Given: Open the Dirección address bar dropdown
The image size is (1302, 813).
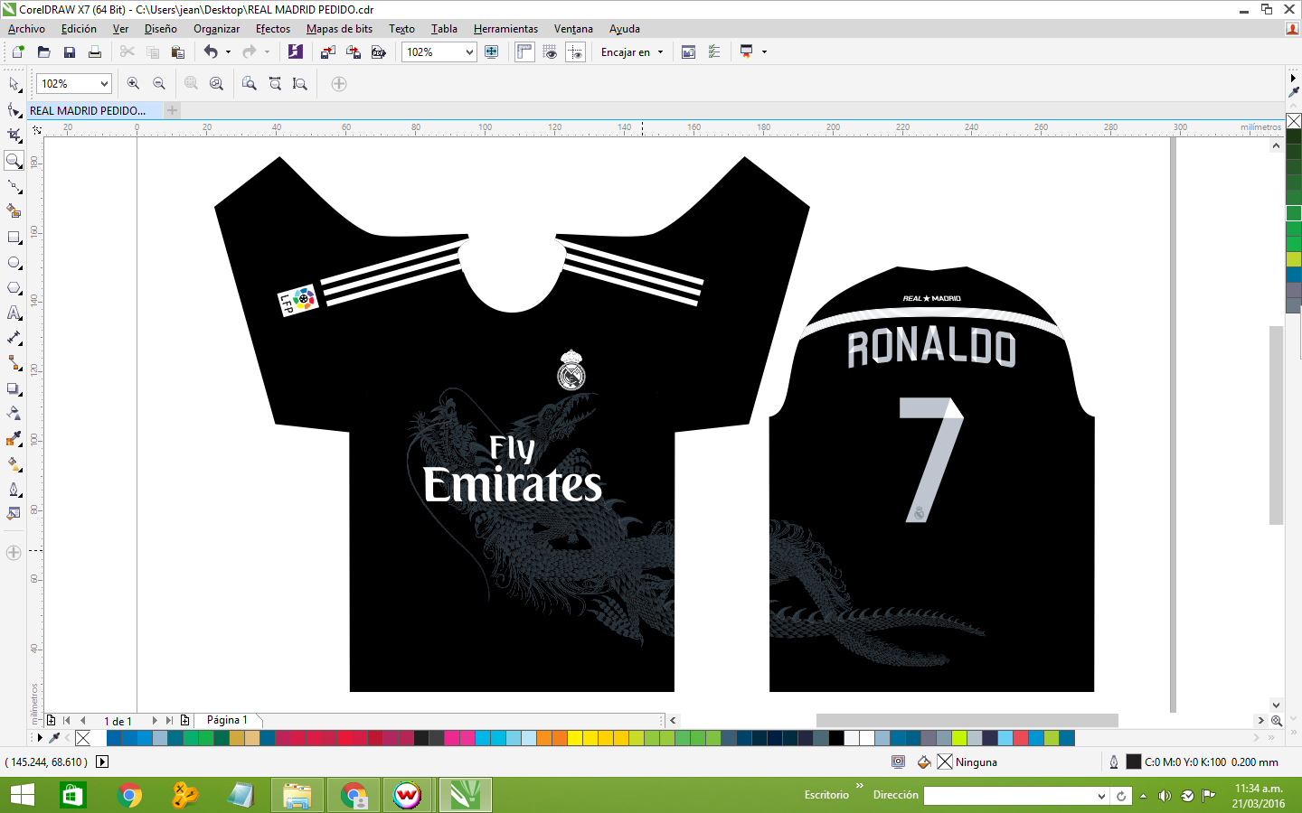Looking at the screenshot, I should (x=1101, y=796).
